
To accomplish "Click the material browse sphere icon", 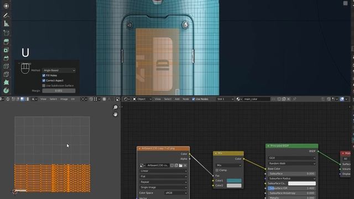I will click(239, 99).
